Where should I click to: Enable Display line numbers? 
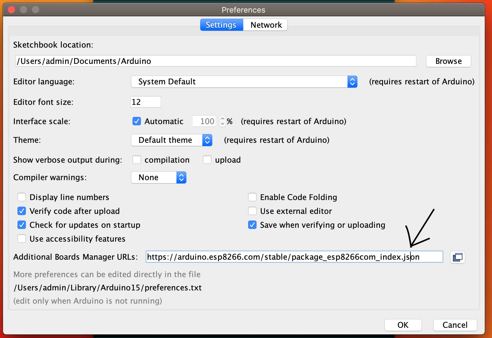point(22,197)
